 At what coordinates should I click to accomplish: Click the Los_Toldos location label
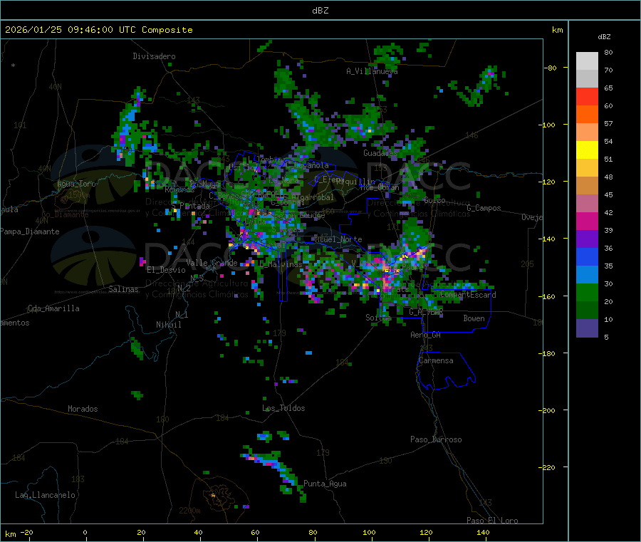coord(283,408)
